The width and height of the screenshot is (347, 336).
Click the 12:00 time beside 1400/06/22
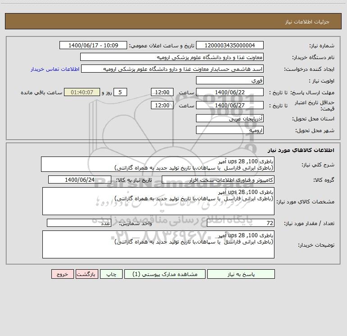coord(162,92)
